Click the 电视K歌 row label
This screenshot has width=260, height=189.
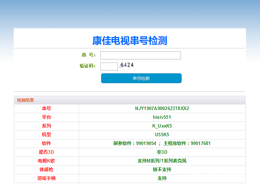coord(47,161)
